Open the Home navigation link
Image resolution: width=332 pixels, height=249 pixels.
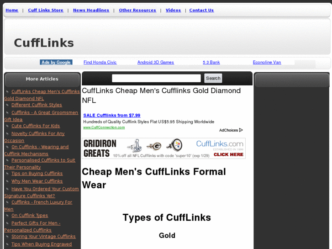(12, 10)
